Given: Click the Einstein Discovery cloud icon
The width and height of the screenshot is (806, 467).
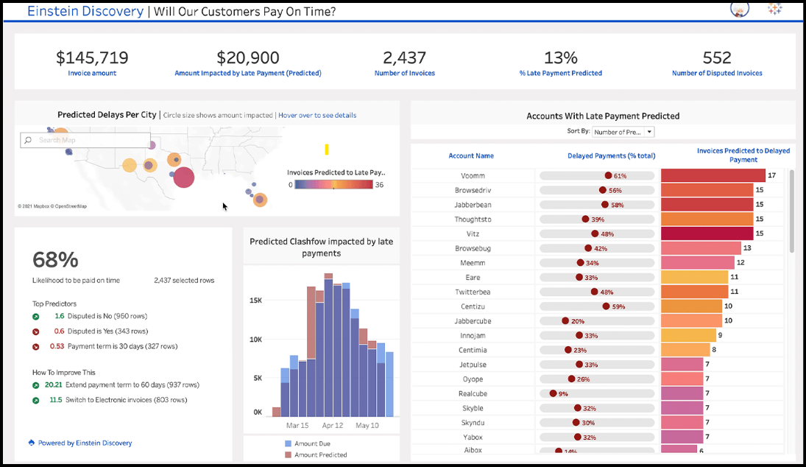Looking at the screenshot, I should coord(32,442).
